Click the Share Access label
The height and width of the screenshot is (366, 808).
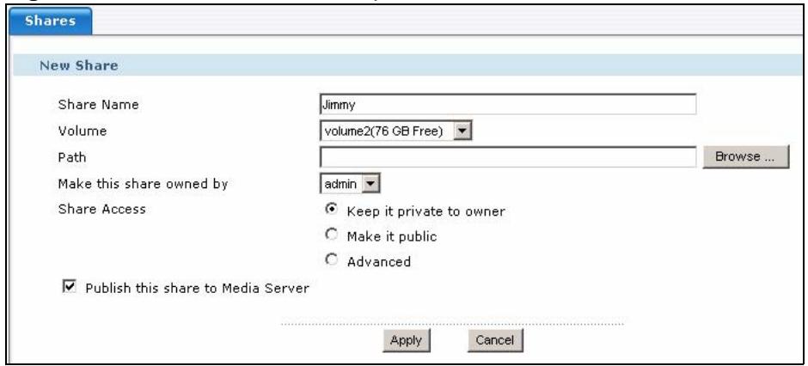tap(102, 209)
